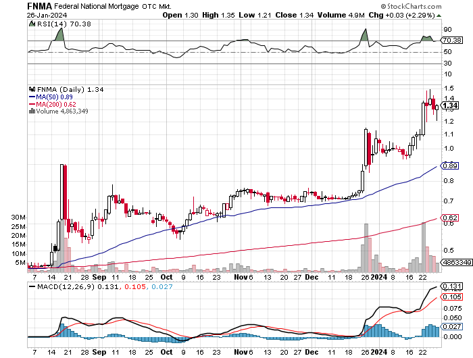The image size is (473, 358).
Task: Click the 26-Jan-2024 chart date
Action: tap(47, 15)
